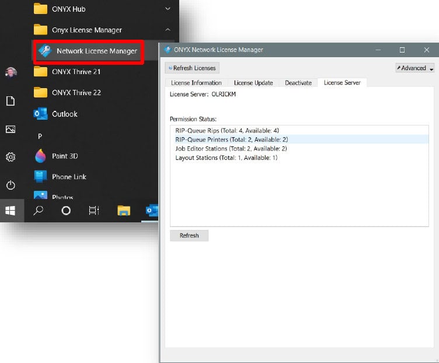Select 'RIP-Queue Rips (Total: 4, Available: 4)'
This screenshot has height=363, width=439.
(299, 130)
